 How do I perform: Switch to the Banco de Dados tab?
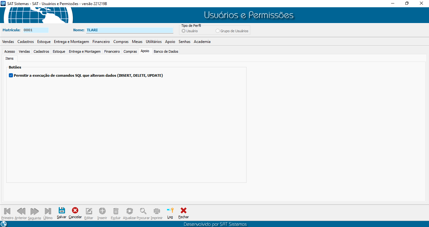click(x=166, y=51)
